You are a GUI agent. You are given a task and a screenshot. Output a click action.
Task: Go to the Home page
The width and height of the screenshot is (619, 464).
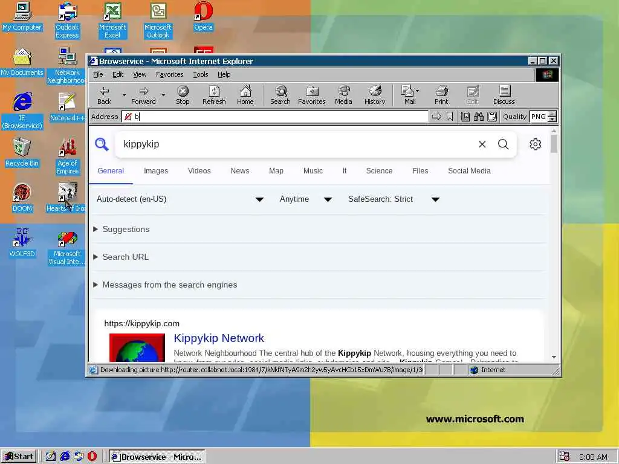tap(245, 95)
